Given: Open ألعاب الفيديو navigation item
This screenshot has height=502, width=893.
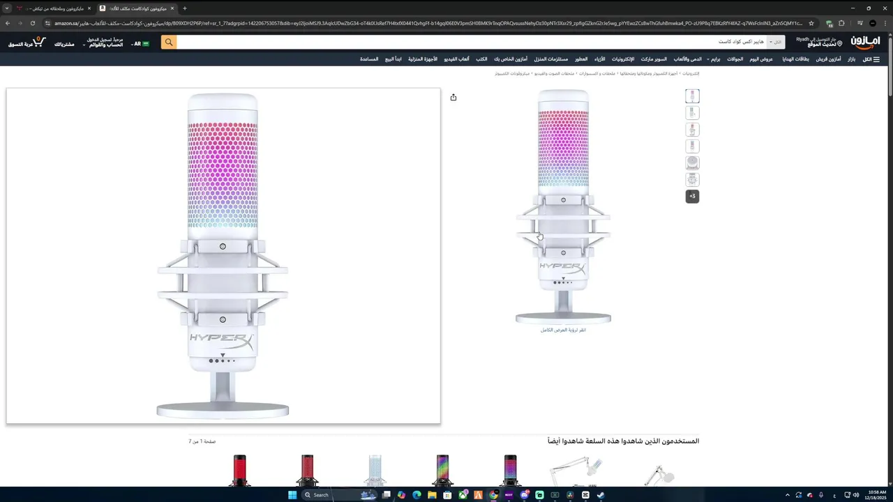Looking at the screenshot, I should [x=456, y=59].
